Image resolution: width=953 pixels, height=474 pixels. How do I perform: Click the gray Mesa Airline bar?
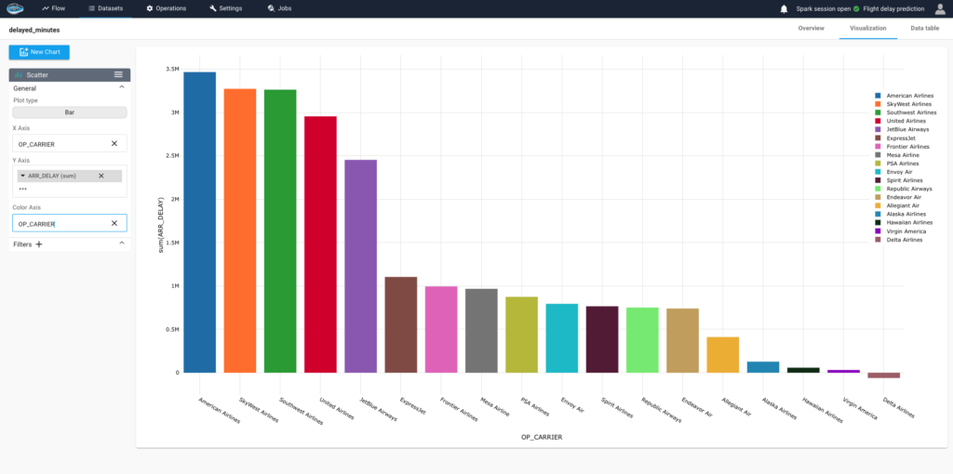click(x=481, y=331)
